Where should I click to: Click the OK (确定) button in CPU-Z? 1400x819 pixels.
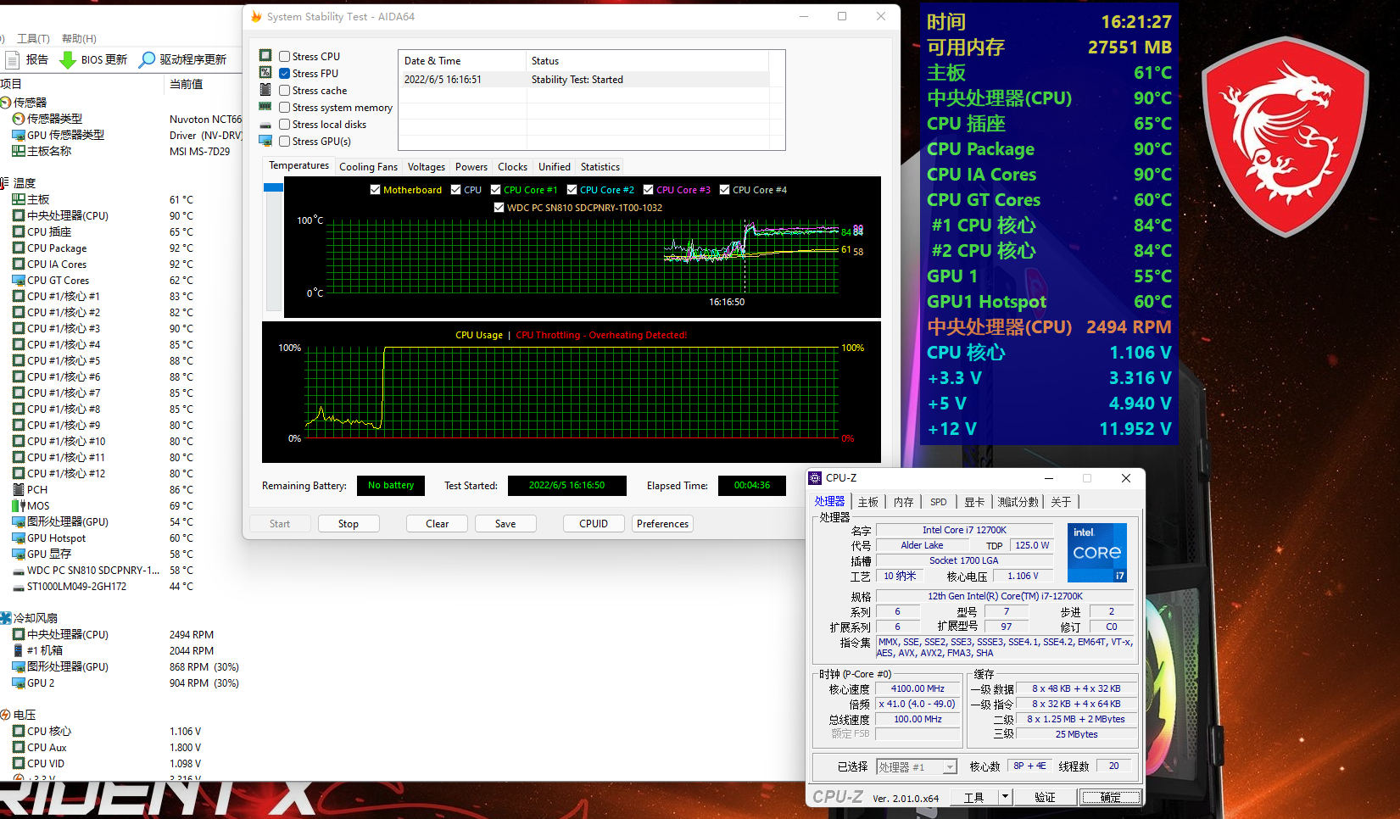pos(1110,797)
